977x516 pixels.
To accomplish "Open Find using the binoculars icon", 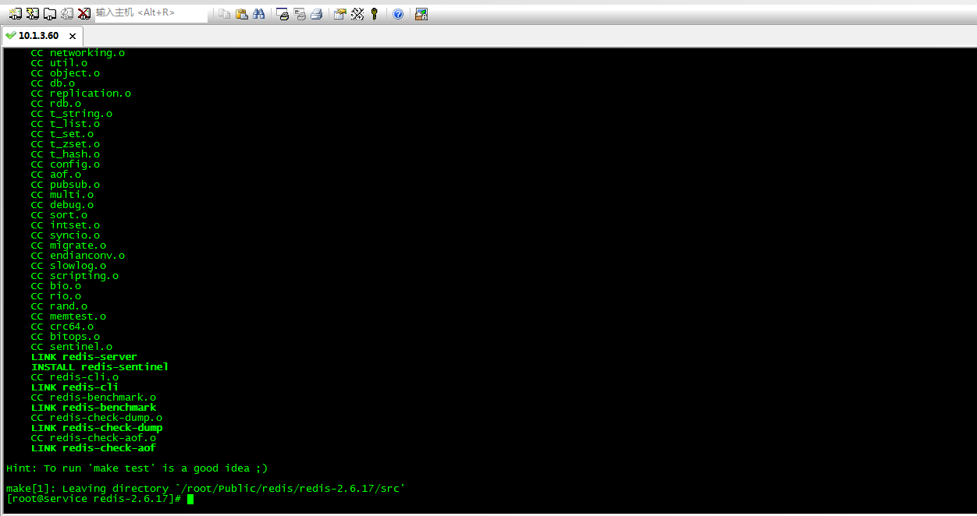I will [259, 14].
